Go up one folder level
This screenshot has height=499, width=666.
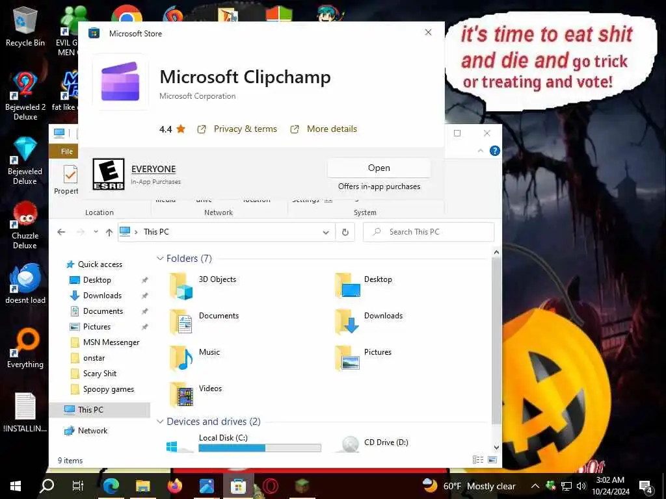(109, 232)
